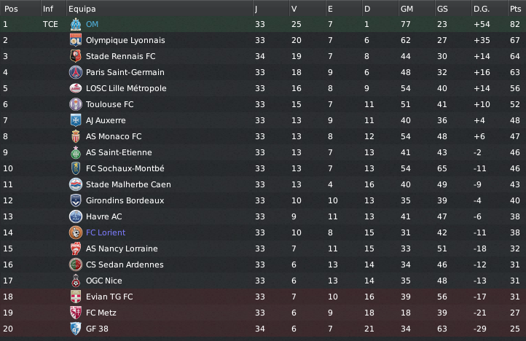Sort table by Pts column header
The height and width of the screenshot is (341, 526).
click(515, 9)
